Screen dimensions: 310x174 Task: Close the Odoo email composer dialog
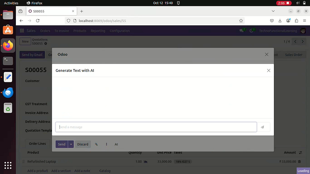click(x=267, y=55)
